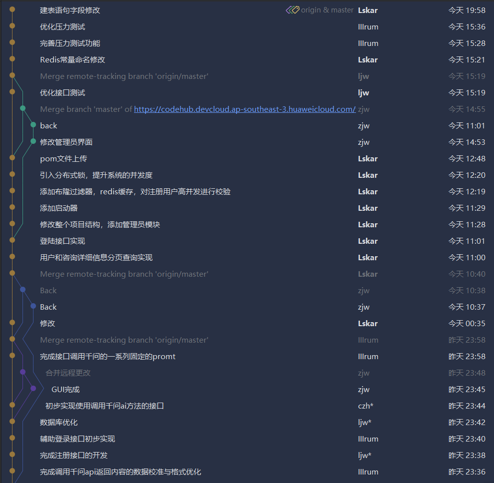Viewport: 494px width, 483px height.
Task: Click author ljw* in the 数据库优化 row
Action: 364,423
